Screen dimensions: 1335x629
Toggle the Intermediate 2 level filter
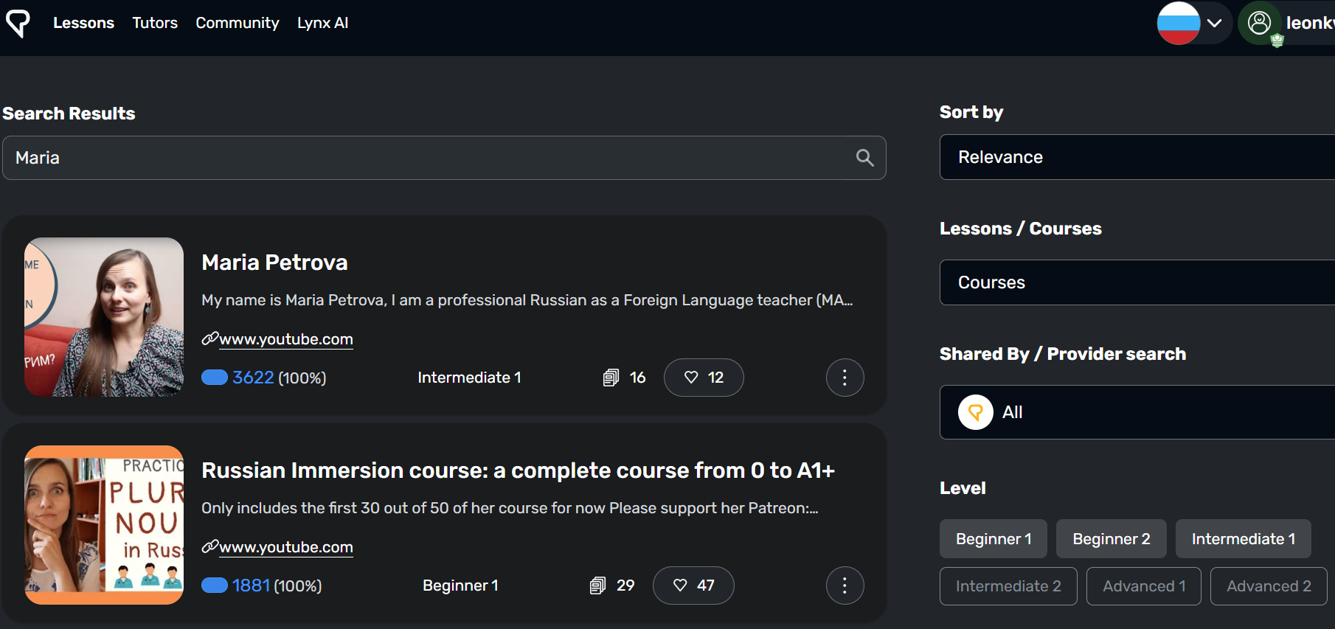tap(1008, 586)
